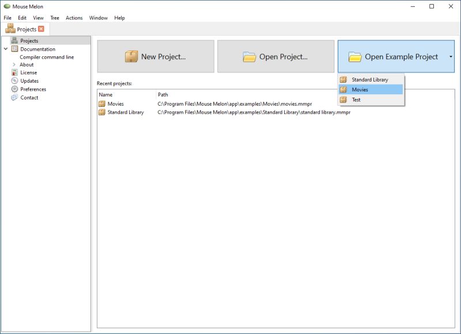Open the Window menu

coord(99,18)
